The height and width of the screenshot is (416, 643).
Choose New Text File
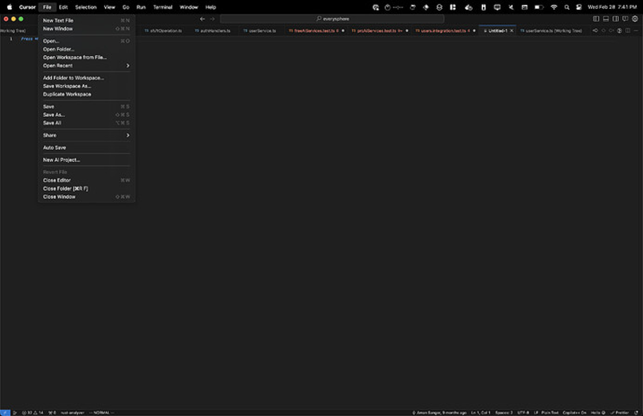86,20
